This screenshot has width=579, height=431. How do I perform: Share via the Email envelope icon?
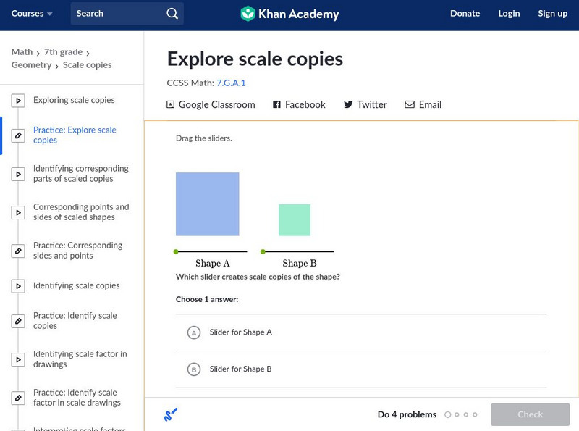point(410,104)
